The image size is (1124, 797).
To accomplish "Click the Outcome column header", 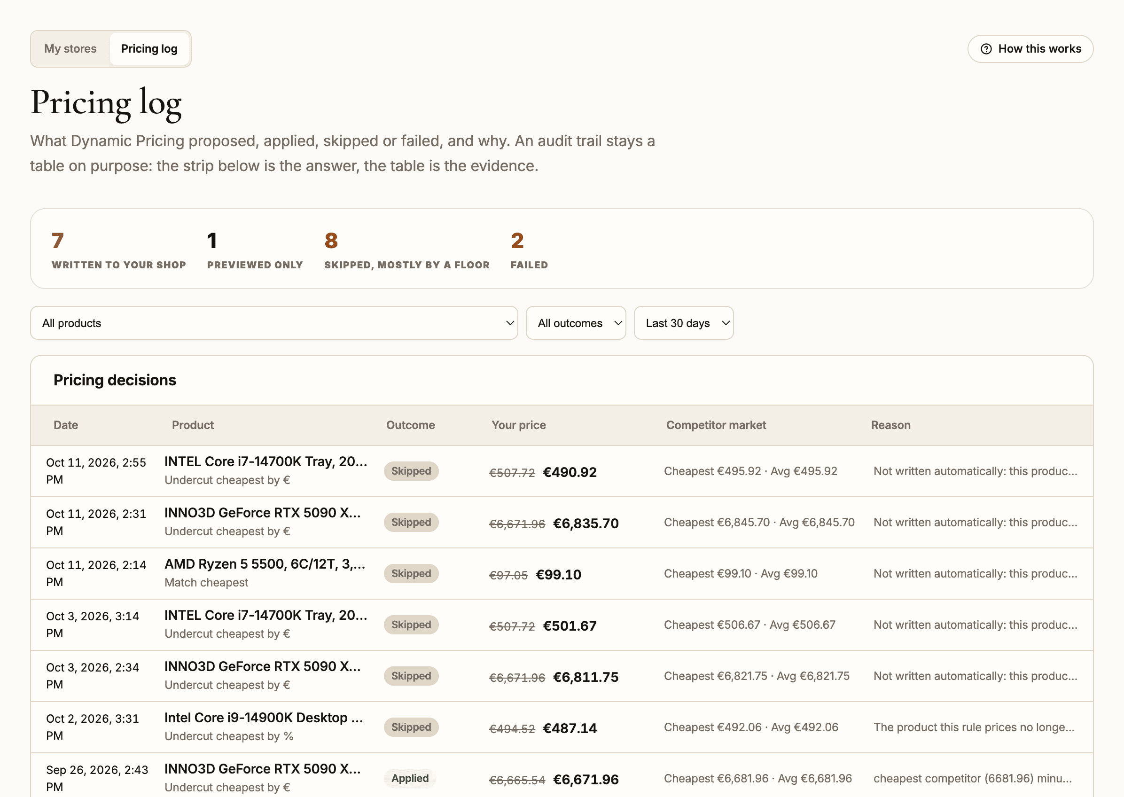I will [410, 425].
